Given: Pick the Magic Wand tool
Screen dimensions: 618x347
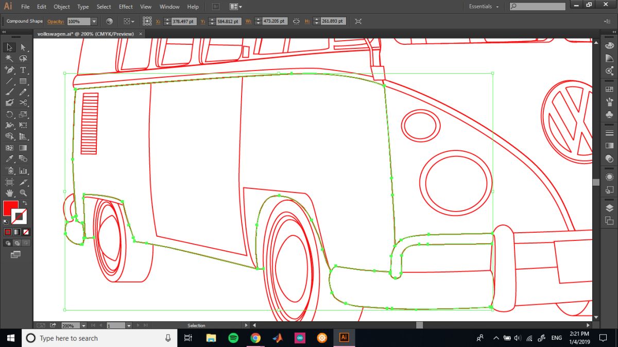Looking at the screenshot, I should [x=9, y=59].
